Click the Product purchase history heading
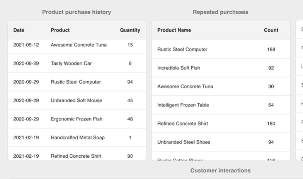The height and width of the screenshot is (179, 303). pos(77,12)
